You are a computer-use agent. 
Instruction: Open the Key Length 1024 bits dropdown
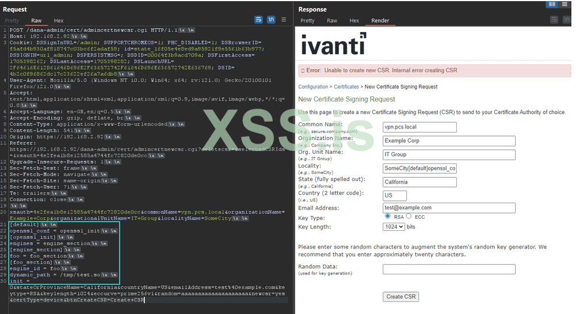click(394, 227)
